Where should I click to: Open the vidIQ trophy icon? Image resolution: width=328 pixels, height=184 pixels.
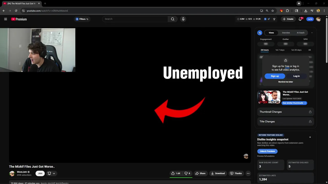274,19
